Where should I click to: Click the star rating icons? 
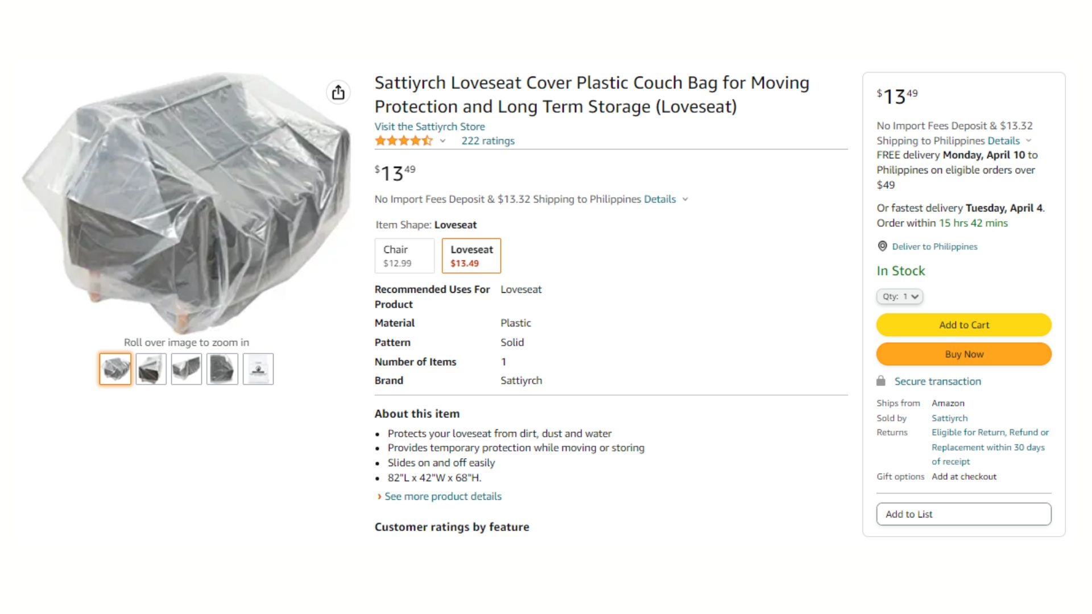click(x=404, y=140)
